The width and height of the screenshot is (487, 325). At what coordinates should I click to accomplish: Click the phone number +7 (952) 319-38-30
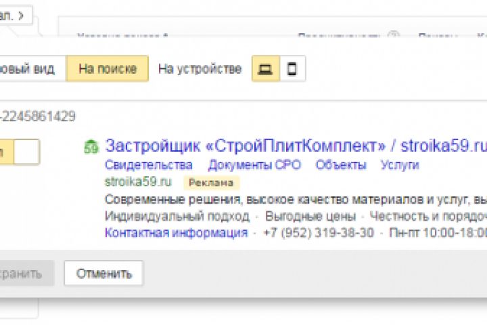[x=318, y=233]
